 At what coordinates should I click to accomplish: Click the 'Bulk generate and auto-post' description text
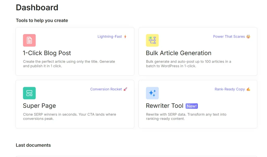coord(189,64)
